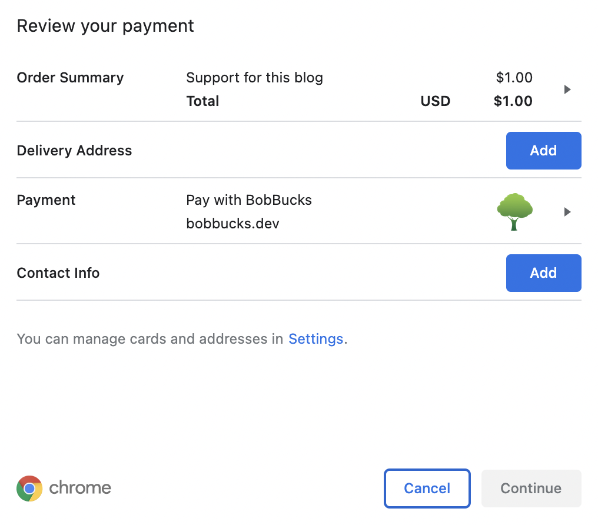Viewport: 598px width, 525px height.
Task: Expand the Payment method arrow
Action: click(x=567, y=212)
